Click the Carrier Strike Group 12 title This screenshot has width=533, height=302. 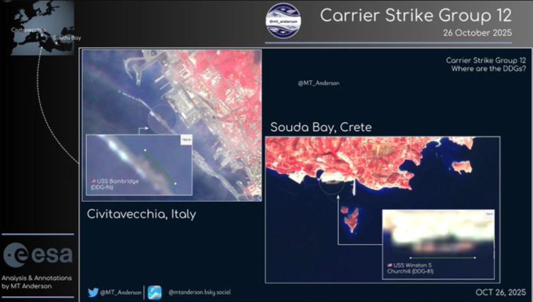tap(415, 15)
